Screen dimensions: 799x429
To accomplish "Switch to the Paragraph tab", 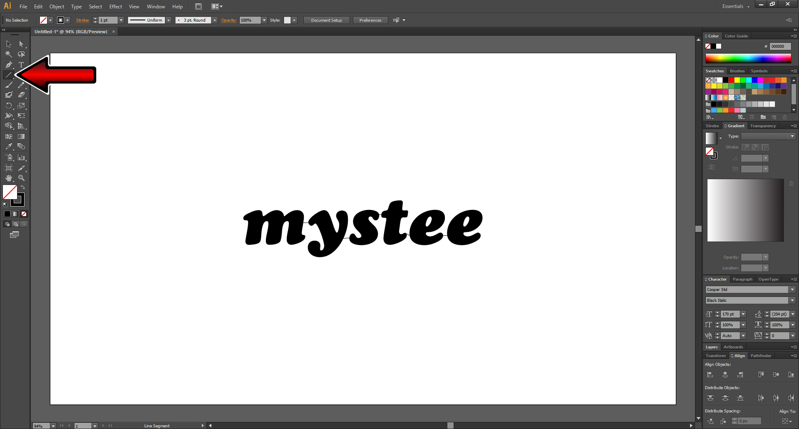I will 742,279.
